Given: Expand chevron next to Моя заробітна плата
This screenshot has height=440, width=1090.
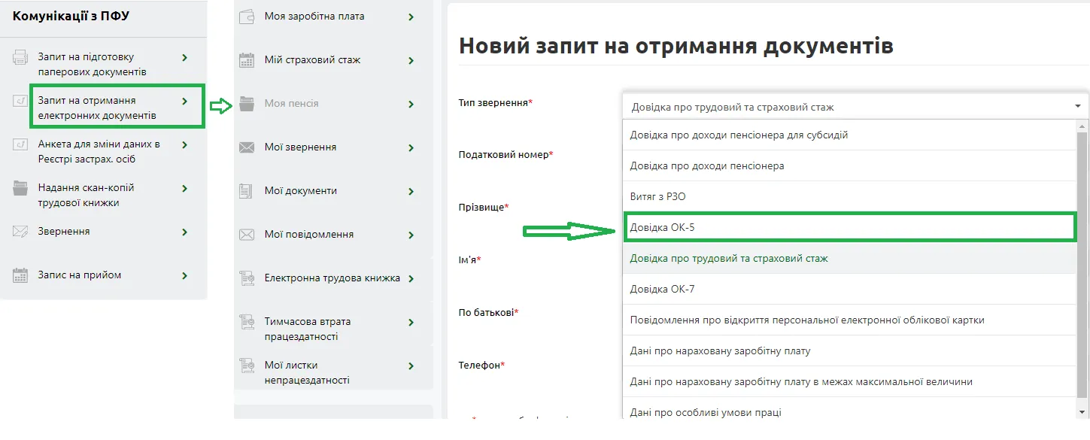Looking at the screenshot, I should coord(411,17).
